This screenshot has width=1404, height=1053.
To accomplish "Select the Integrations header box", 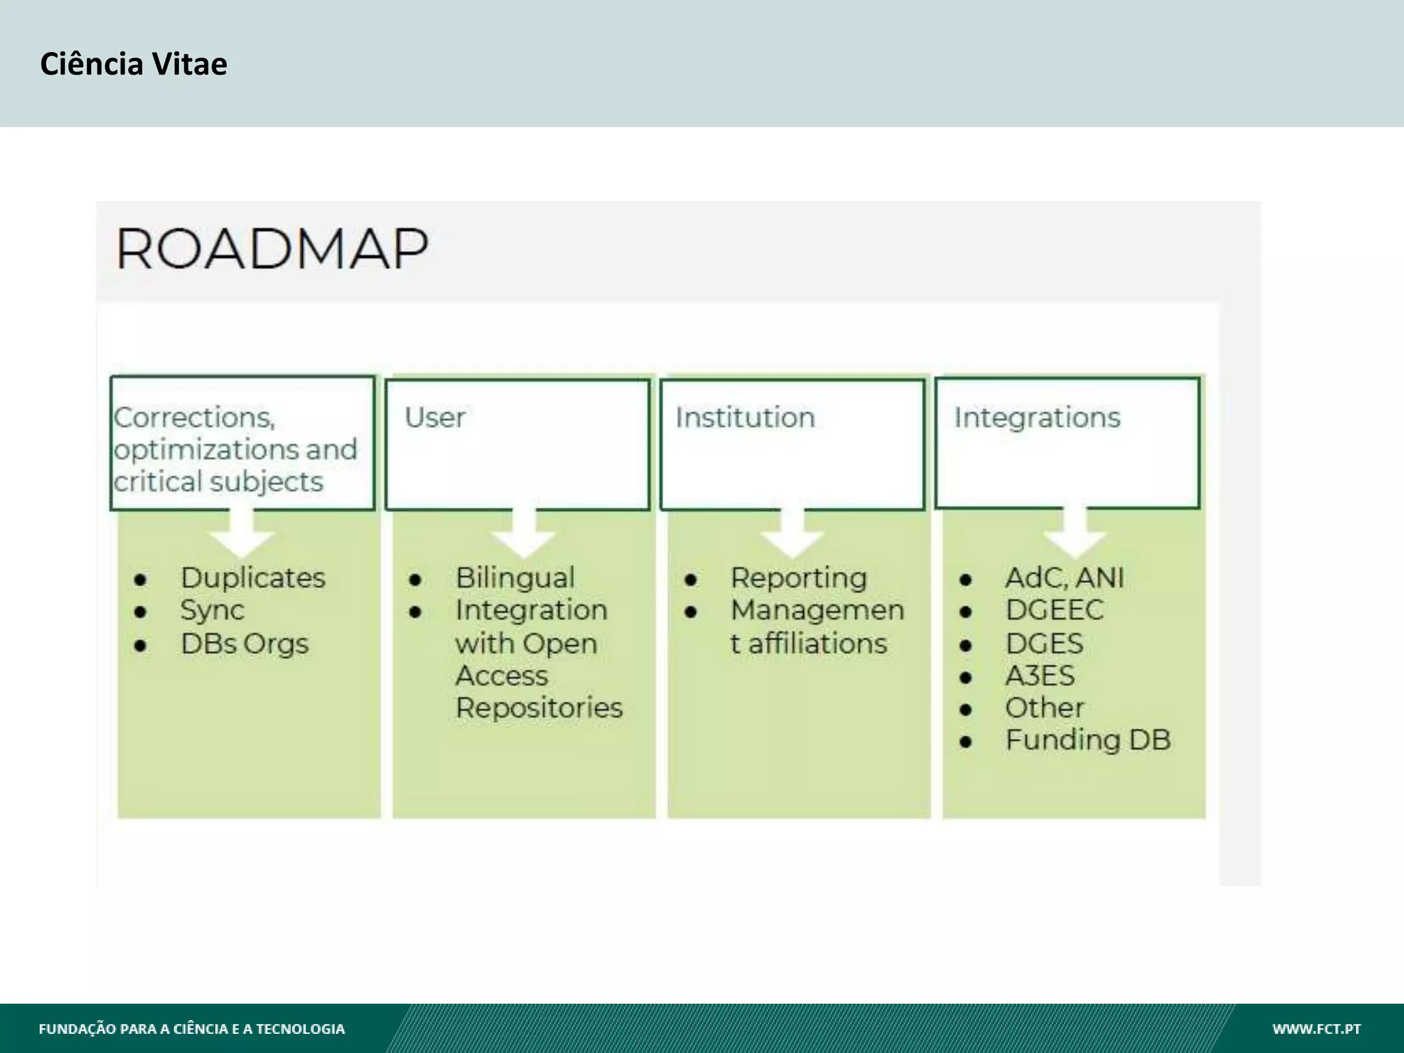I will click(1067, 443).
